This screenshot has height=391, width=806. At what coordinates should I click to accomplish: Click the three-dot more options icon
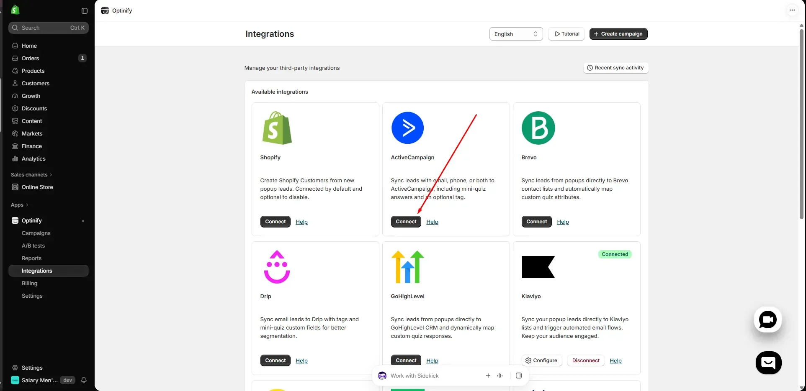[x=792, y=10]
